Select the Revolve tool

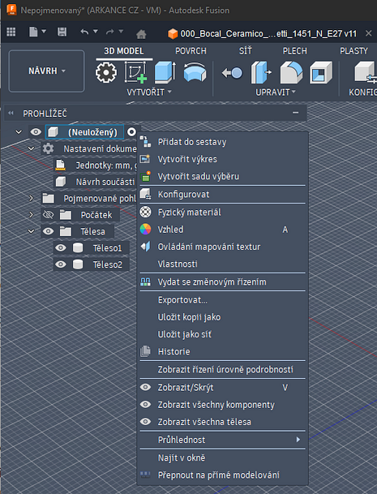(x=195, y=72)
